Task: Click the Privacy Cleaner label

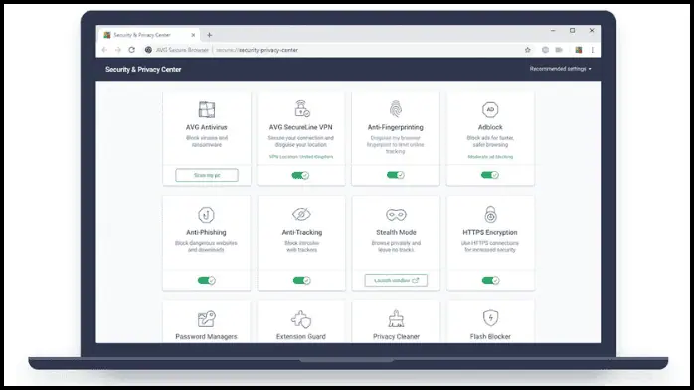Action: click(x=396, y=337)
